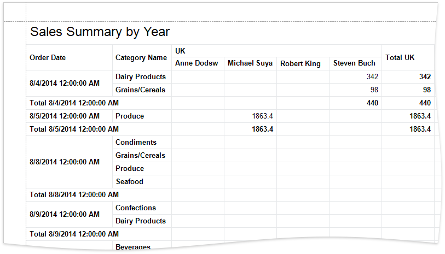
Task: Select the Total 8/9/2014 row label
Action: [74, 234]
